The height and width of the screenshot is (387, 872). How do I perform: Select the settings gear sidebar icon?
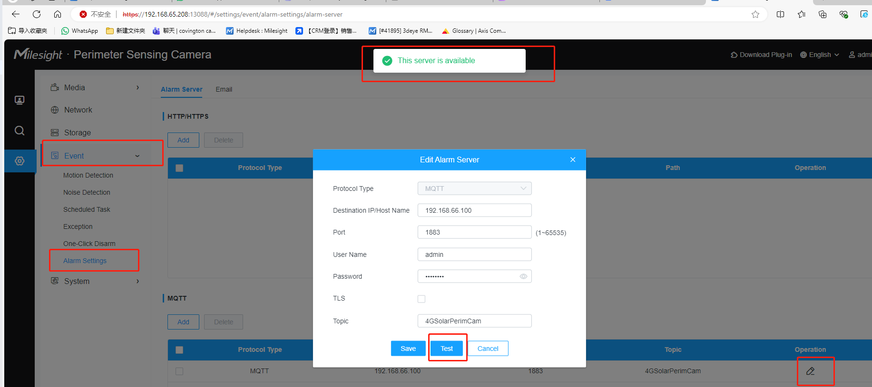(20, 161)
